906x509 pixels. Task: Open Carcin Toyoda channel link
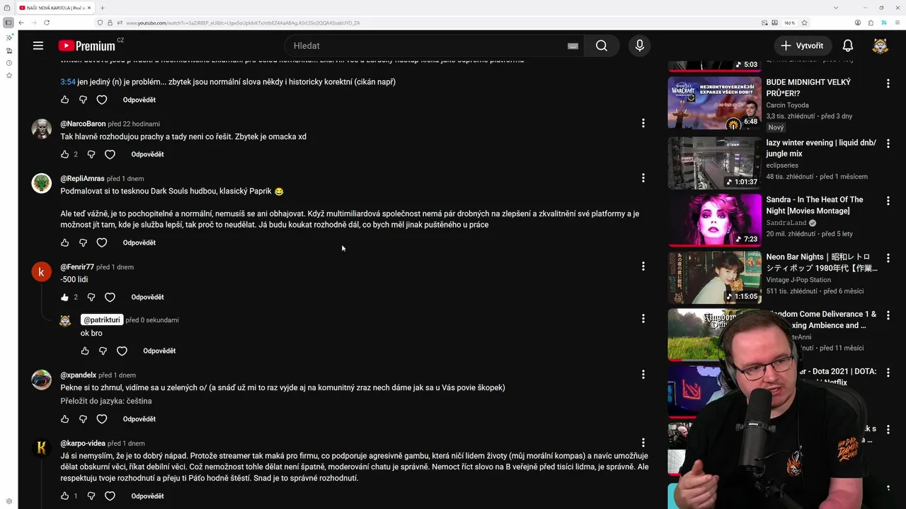[x=787, y=105]
